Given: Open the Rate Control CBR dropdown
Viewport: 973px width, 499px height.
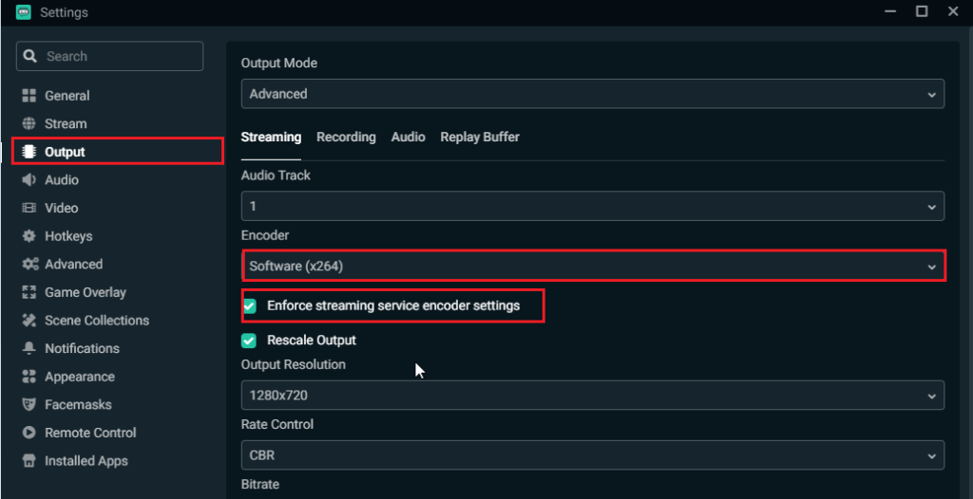Looking at the screenshot, I should (593, 455).
